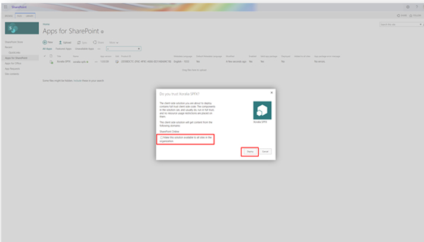
Task: Open the app launcher waffle icon
Action: tap(6, 7)
